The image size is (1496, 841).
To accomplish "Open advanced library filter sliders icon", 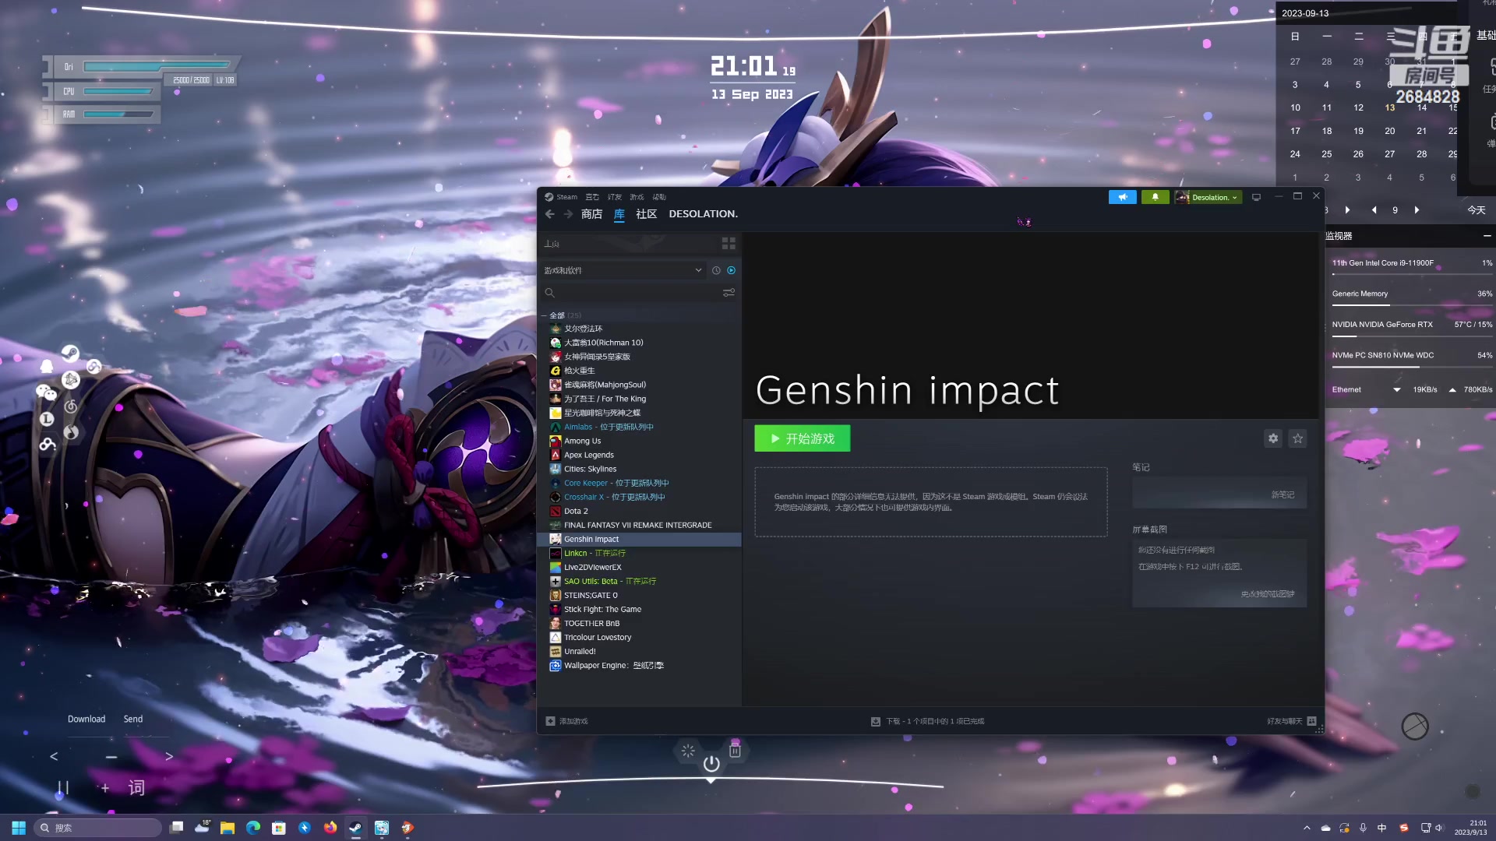I will tap(729, 293).
